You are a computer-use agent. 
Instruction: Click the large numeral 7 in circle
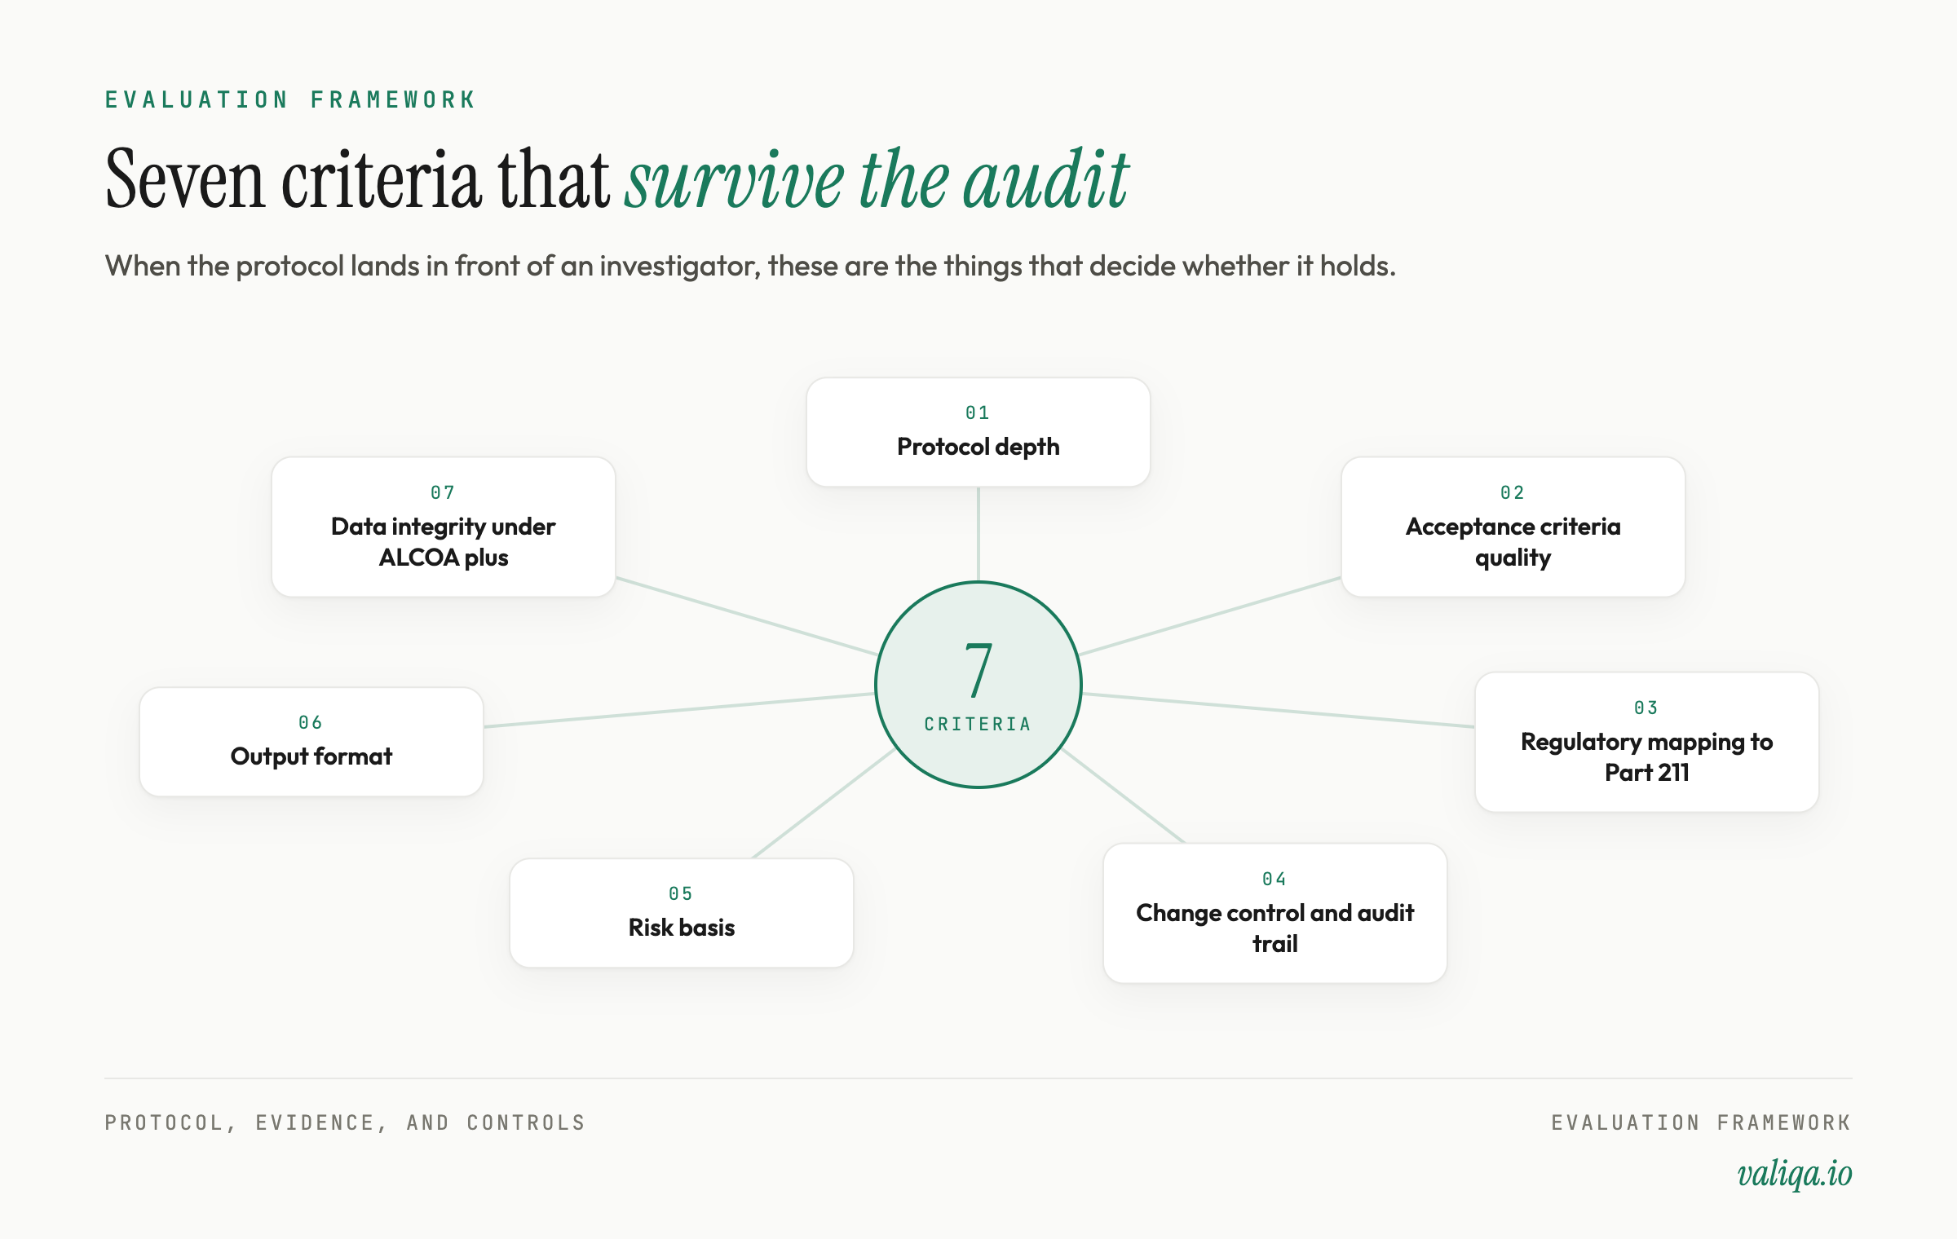click(x=978, y=670)
